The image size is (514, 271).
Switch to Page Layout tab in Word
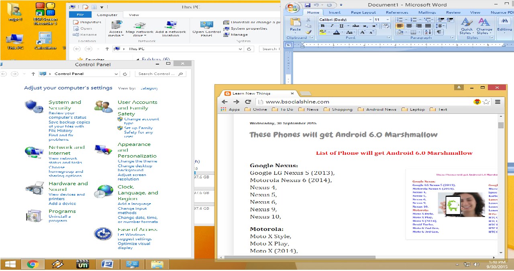click(363, 12)
